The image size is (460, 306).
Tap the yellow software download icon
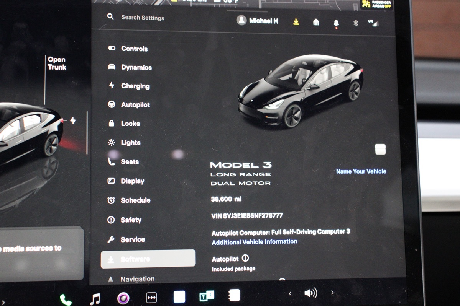tap(296, 22)
